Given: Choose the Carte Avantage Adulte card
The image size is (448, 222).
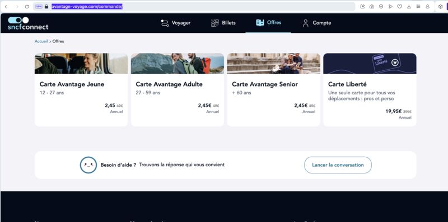Looking at the screenshot, I should 178,90.
